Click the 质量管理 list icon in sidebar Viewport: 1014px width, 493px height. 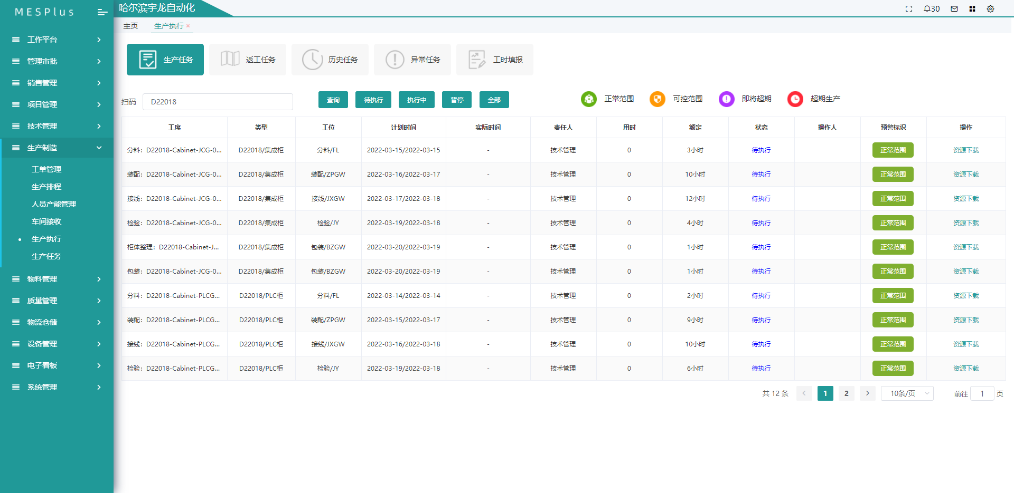16,301
